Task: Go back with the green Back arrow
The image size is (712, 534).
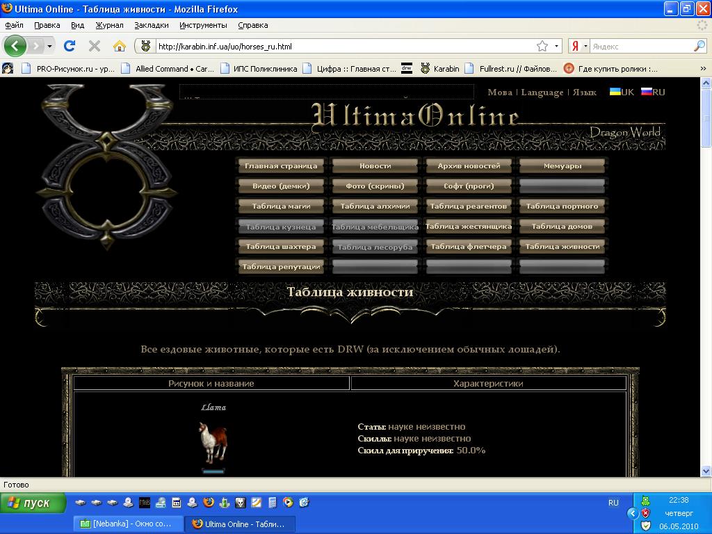Action: pyautogui.click(x=15, y=46)
